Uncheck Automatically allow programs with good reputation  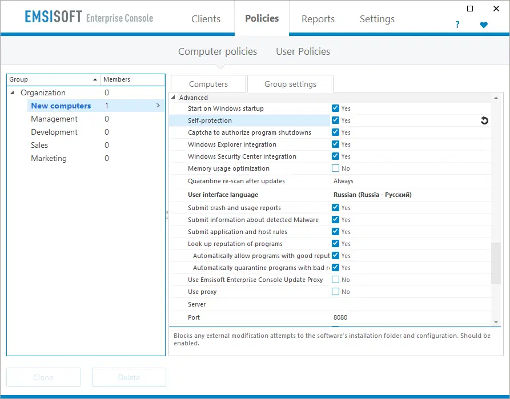click(335, 256)
